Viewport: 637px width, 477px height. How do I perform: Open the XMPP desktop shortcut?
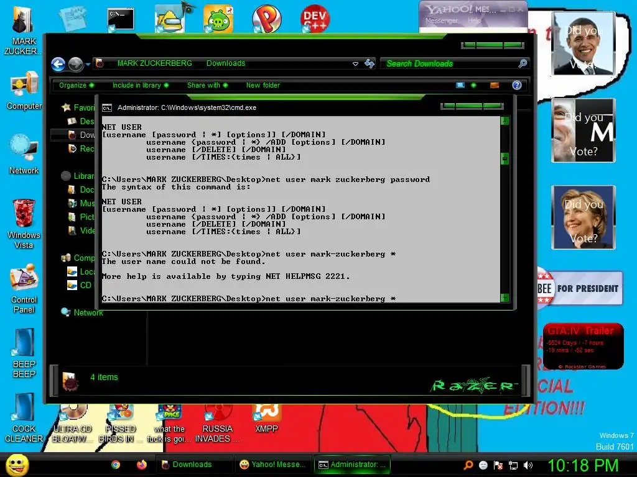pyautogui.click(x=266, y=419)
